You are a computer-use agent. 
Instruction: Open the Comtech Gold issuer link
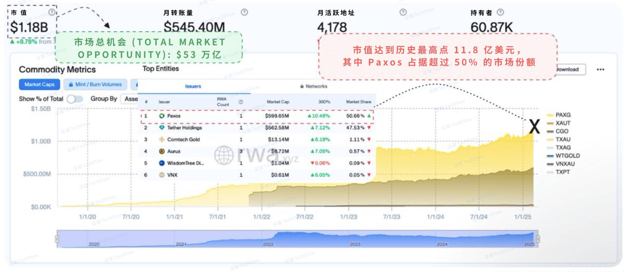183,139
